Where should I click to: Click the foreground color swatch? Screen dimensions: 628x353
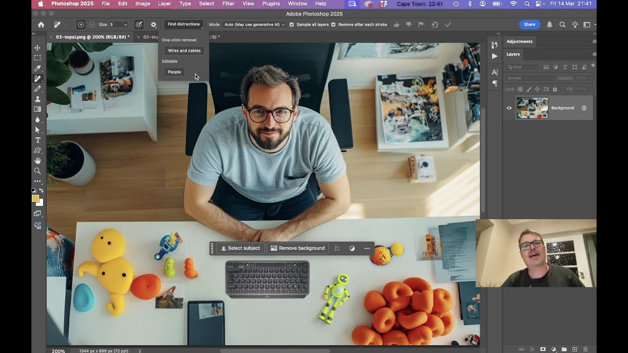pyautogui.click(x=35, y=199)
